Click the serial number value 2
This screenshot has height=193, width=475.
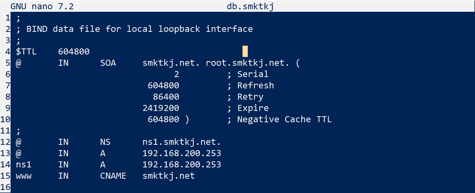point(176,74)
